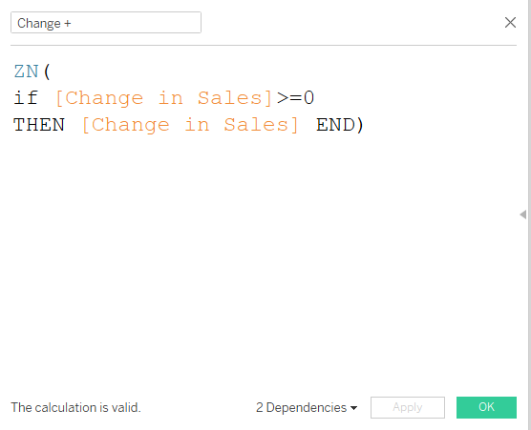Click the empty editor area below the formula
Image resolution: width=531 pixels, height=430 pixels.
263,256
